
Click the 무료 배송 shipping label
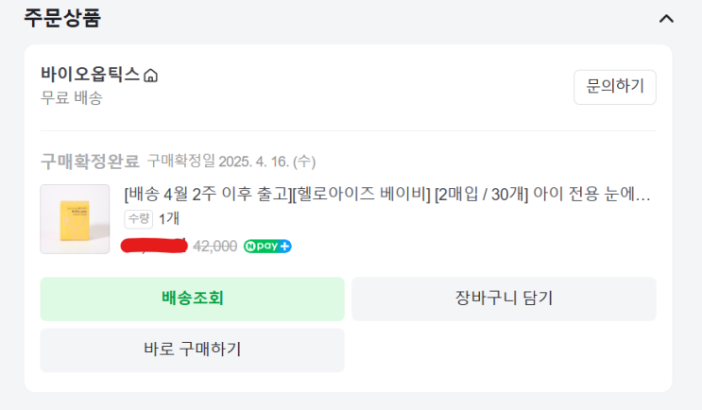pyautogui.click(x=72, y=96)
